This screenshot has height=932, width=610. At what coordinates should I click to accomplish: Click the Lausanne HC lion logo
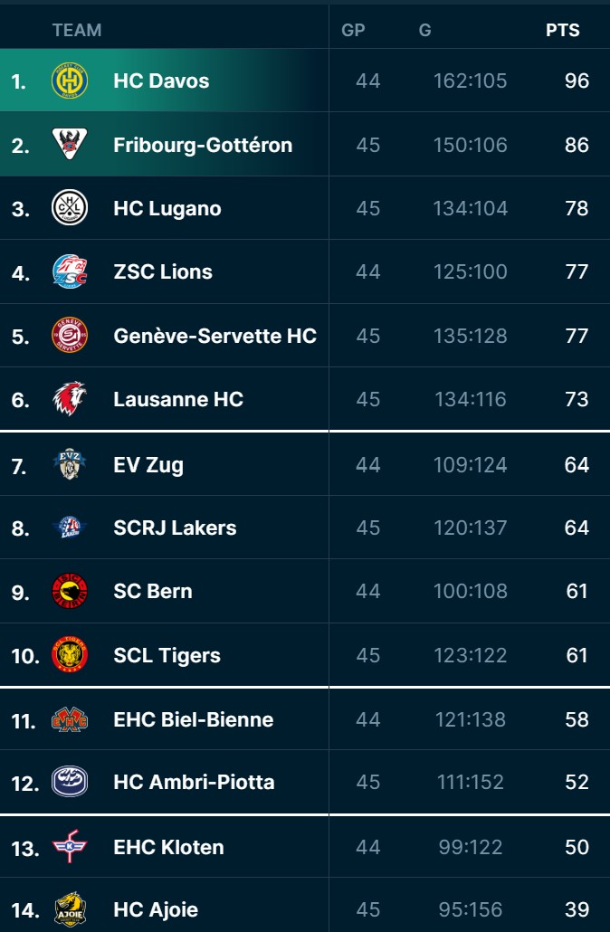(x=70, y=399)
